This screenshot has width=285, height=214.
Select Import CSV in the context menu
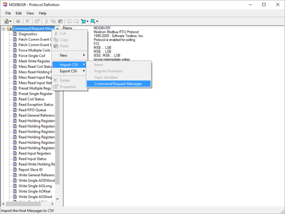click(x=70, y=64)
